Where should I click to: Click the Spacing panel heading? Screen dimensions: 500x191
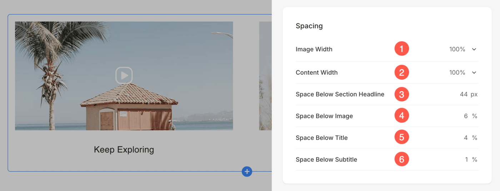click(309, 26)
